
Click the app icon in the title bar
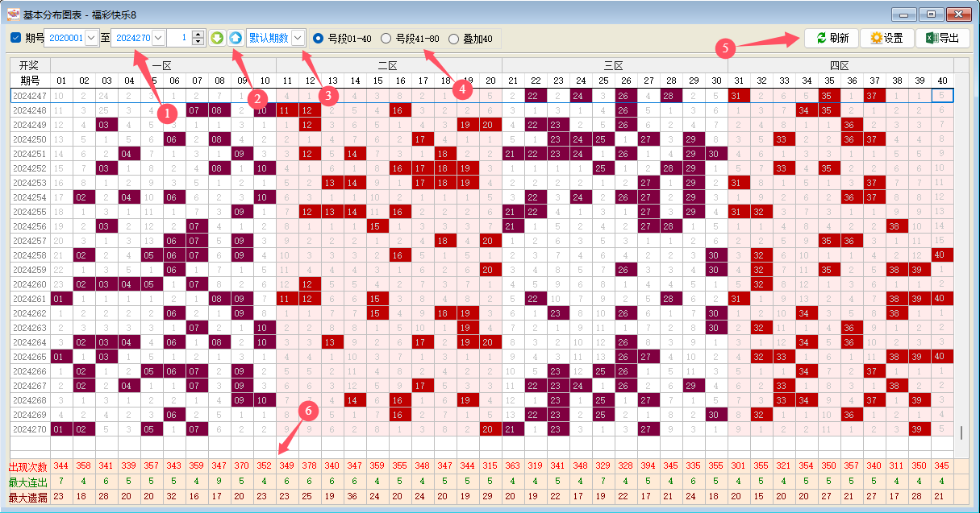click(x=14, y=14)
